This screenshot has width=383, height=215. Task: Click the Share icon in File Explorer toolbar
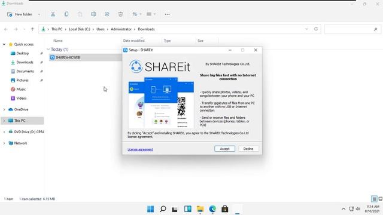coord(107,14)
